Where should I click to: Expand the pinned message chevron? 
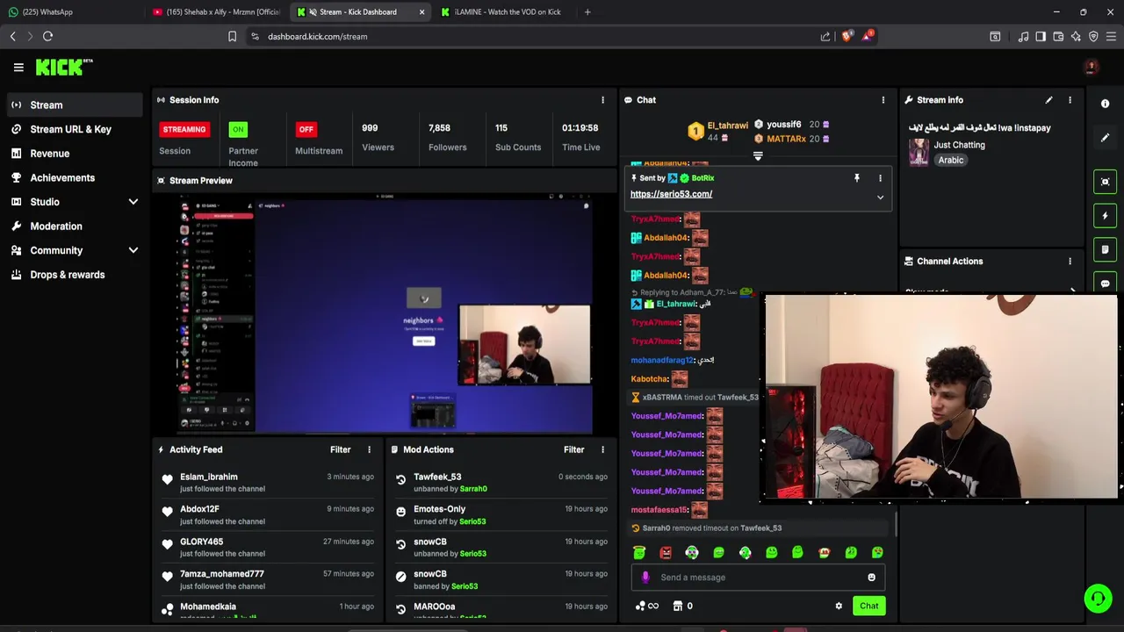pyautogui.click(x=880, y=197)
